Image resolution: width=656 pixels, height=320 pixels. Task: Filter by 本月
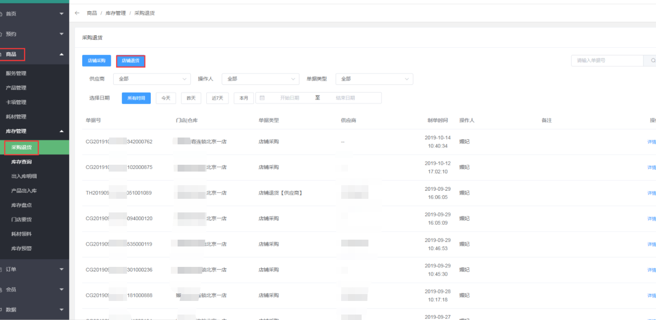coord(244,98)
